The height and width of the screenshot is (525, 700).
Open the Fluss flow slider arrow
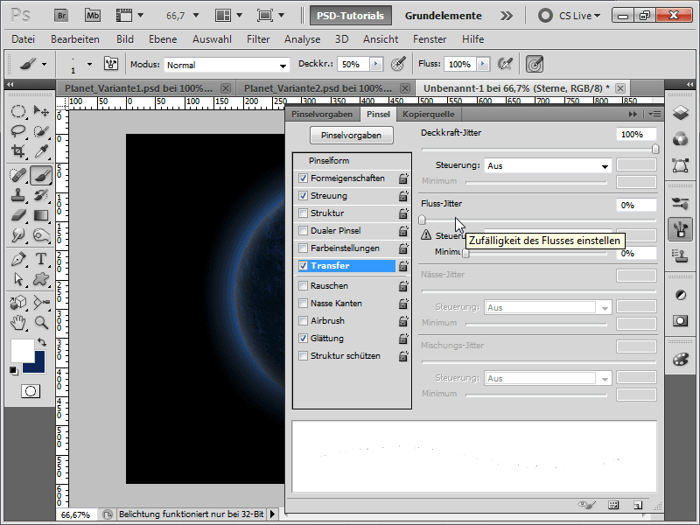483,64
